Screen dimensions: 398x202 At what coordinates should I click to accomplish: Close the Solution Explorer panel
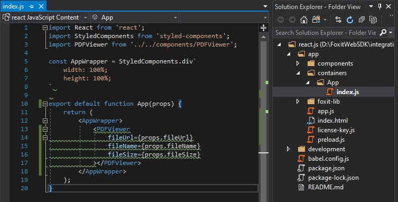[388, 6]
